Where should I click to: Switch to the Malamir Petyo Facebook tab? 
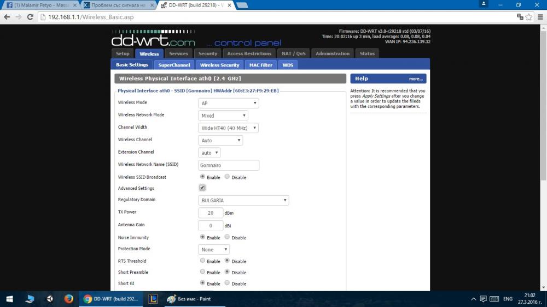(x=41, y=5)
